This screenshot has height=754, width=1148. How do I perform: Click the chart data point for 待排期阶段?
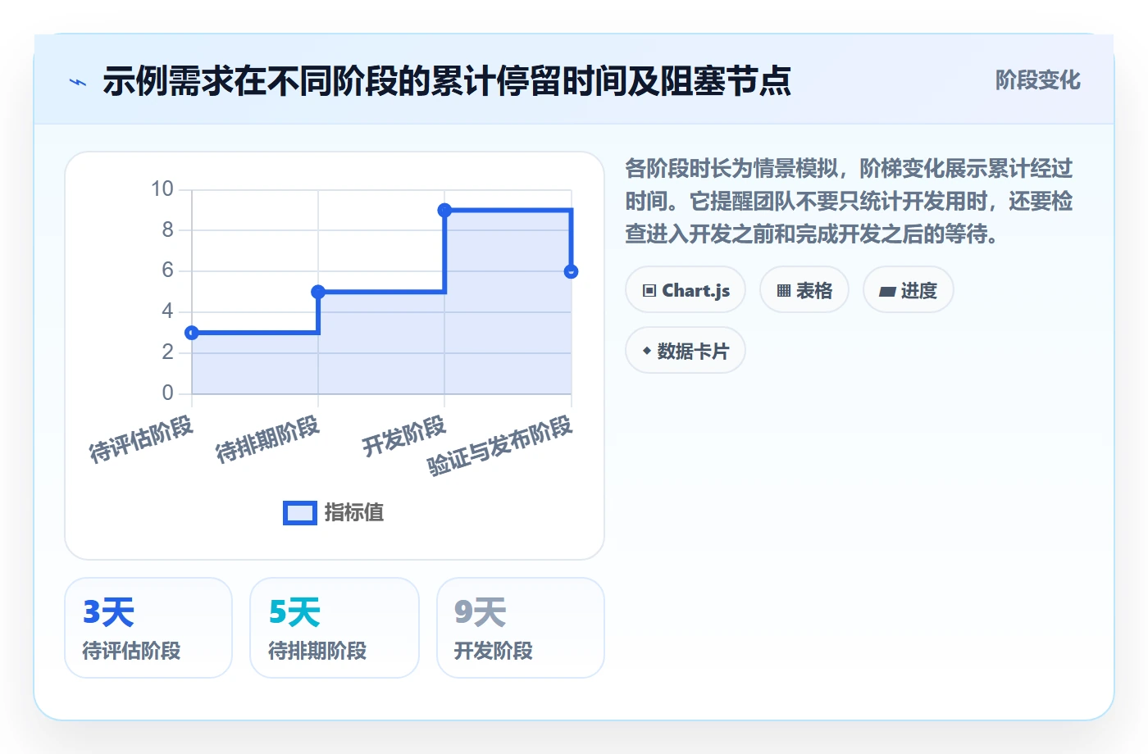pos(318,292)
